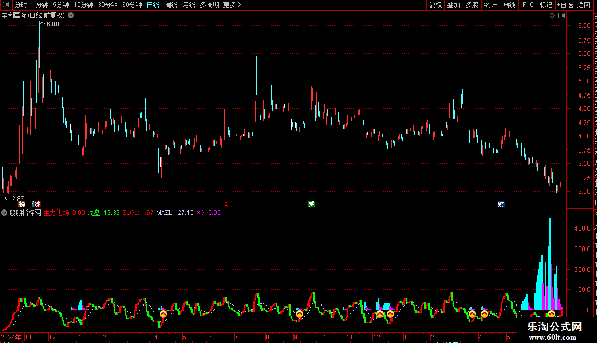Open the 统计 statistics tool

click(490, 5)
